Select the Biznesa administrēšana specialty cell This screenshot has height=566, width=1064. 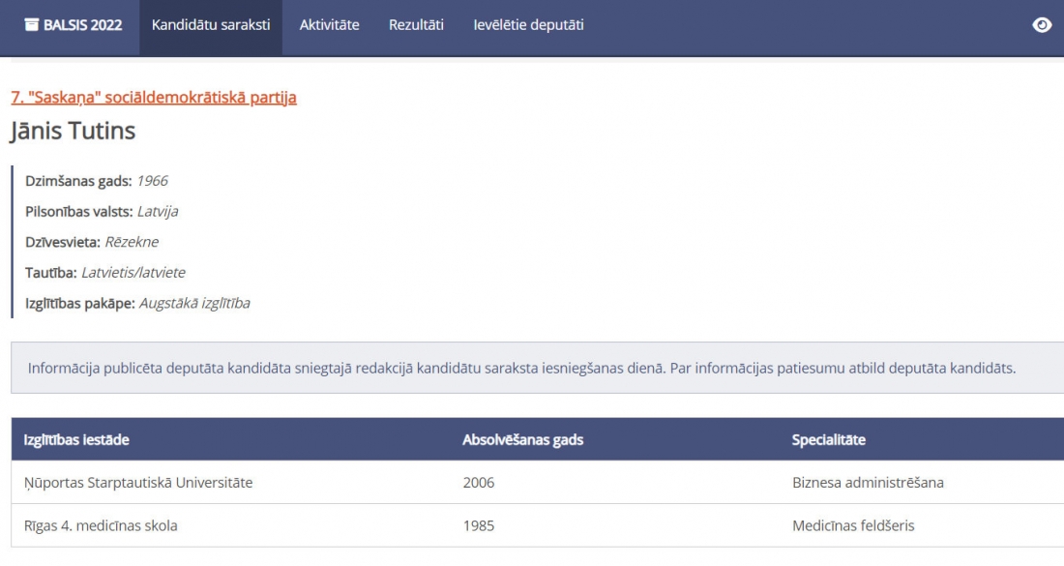pyautogui.click(x=868, y=482)
